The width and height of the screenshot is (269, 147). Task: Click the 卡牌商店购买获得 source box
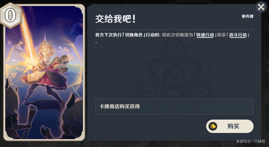[174, 107]
